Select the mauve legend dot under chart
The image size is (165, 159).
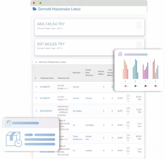point(155,86)
